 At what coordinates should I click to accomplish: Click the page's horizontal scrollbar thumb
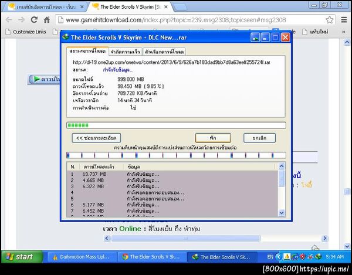click(x=185, y=238)
